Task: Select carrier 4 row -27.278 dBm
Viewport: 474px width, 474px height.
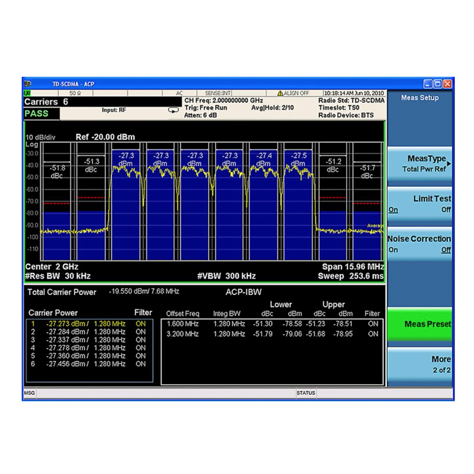Action: point(88,348)
